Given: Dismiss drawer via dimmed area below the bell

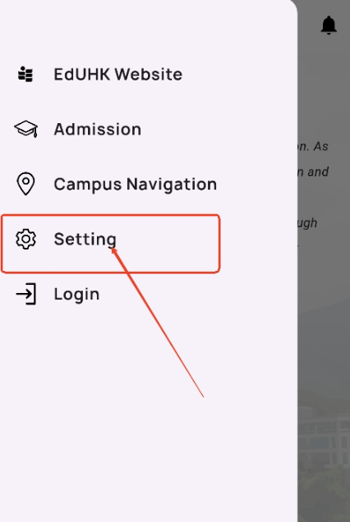Looking at the screenshot, I should pyautogui.click(x=324, y=83).
